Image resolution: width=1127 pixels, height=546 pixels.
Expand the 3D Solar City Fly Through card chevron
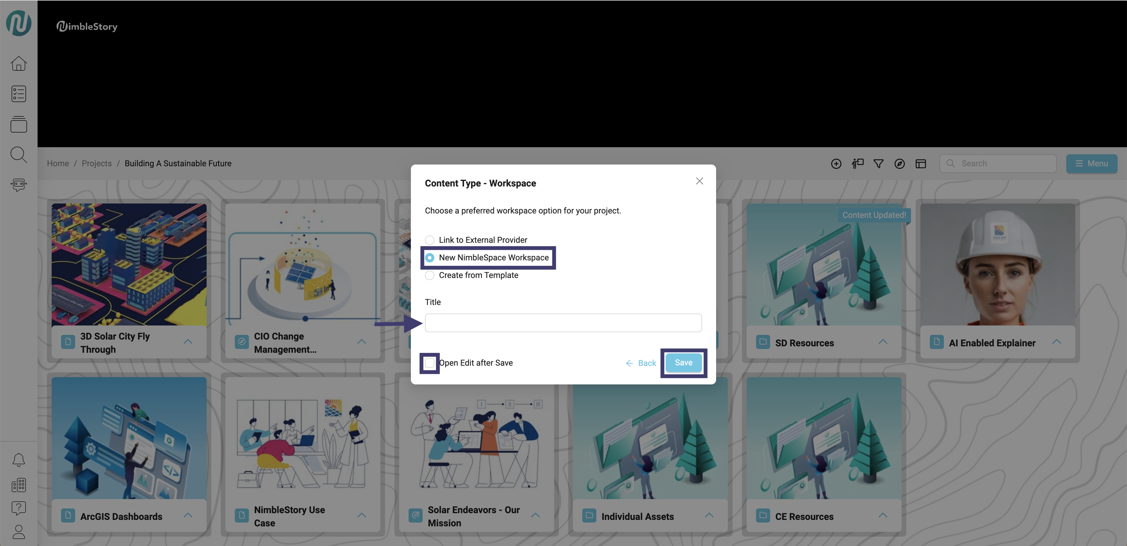coord(188,342)
